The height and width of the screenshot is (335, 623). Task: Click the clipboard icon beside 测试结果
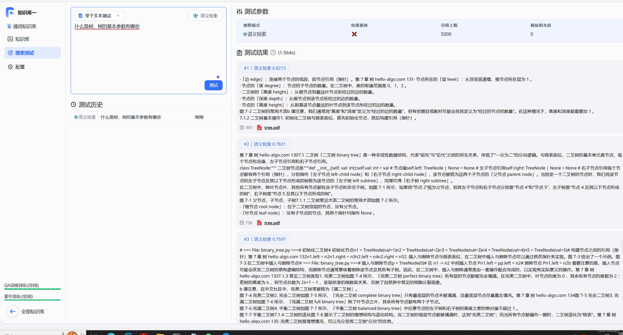pos(239,52)
